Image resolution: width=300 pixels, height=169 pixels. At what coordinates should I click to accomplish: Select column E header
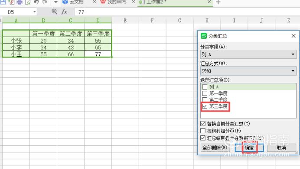tap(125, 20)
